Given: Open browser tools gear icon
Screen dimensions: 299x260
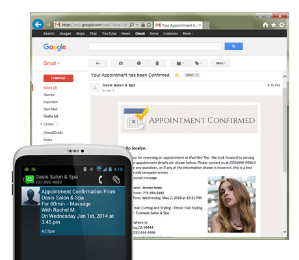Looking at the screenshot, I should (x=281, y=25).
